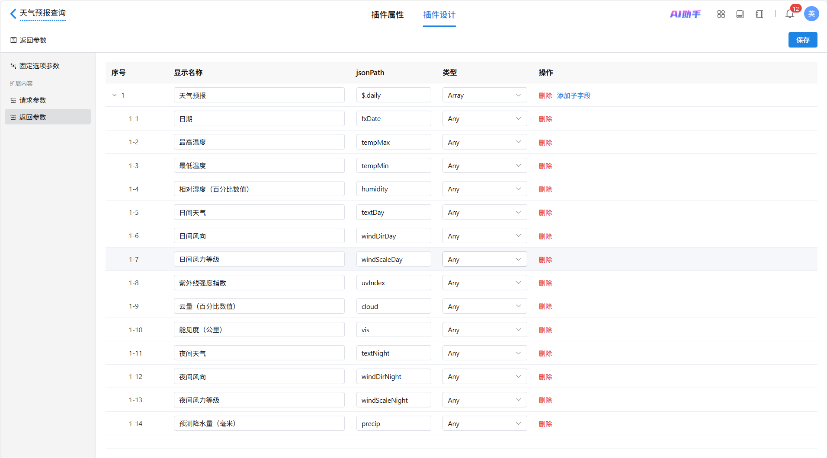Click the back arrow beside 天气预报查询
Image resolution: width=827 pixels, height=458 pixels.
[x=13, y=14]
